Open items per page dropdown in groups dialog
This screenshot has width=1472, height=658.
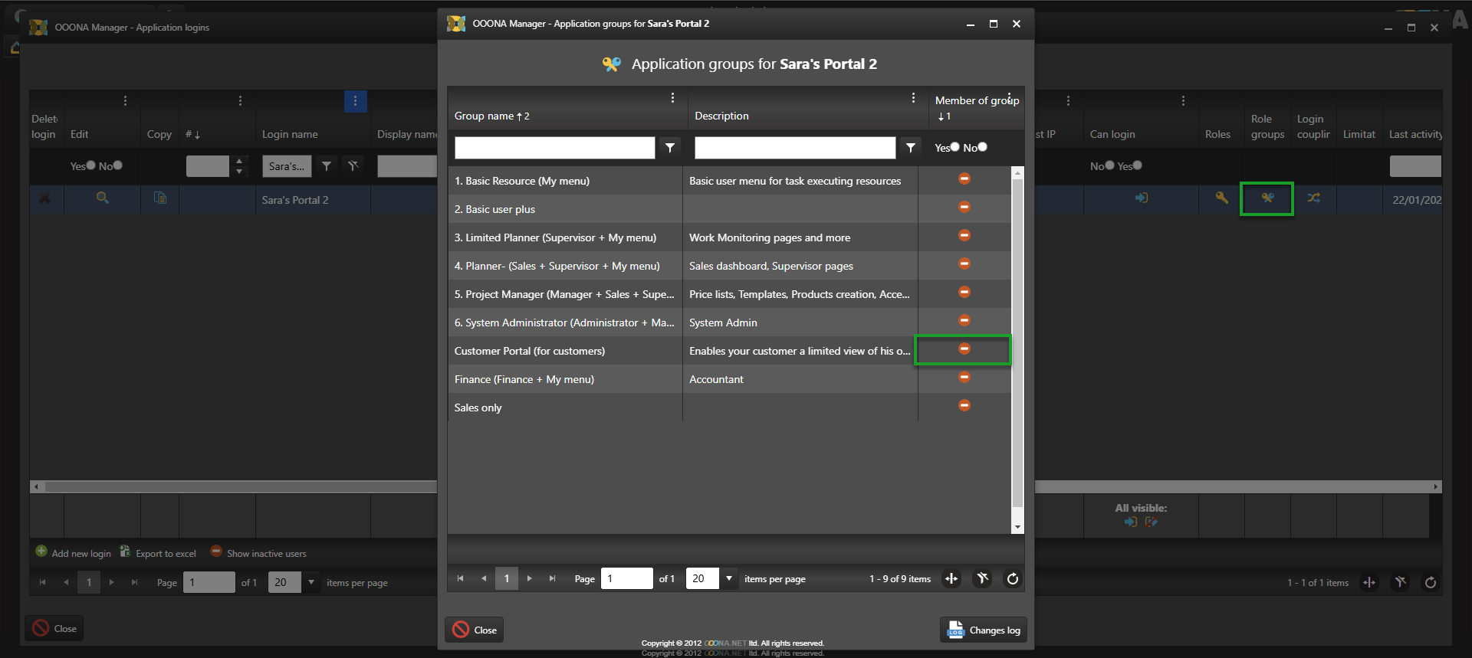click(x=728, y=579)
